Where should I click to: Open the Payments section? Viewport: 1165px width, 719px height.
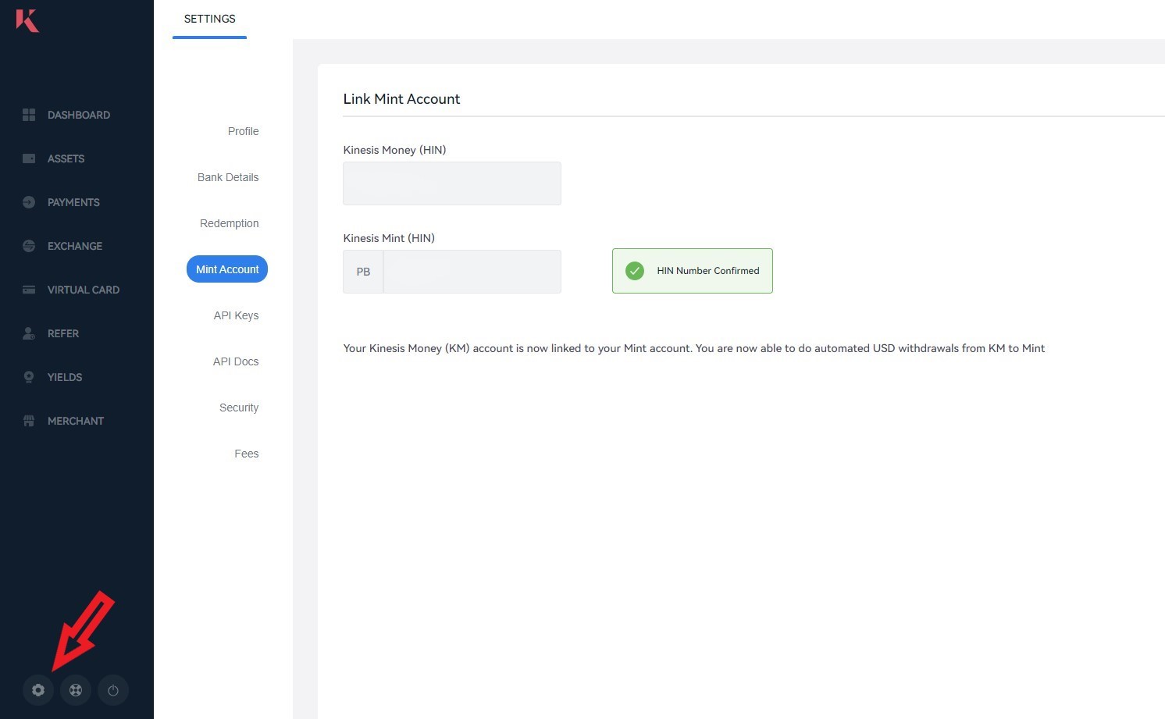(73, 202)
